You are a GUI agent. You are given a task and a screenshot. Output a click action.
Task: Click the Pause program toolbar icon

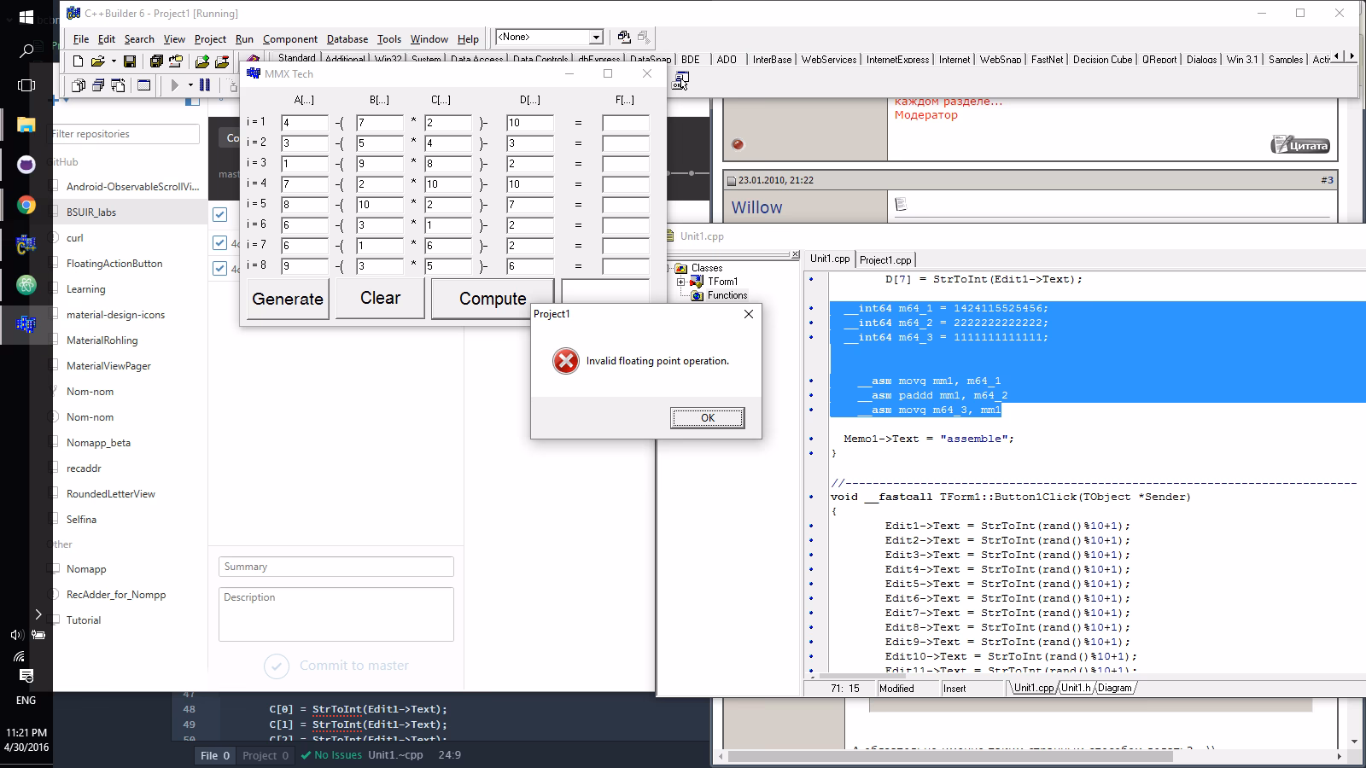pos(203,85)
